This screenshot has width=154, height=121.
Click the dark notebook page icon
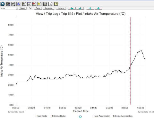24,4
